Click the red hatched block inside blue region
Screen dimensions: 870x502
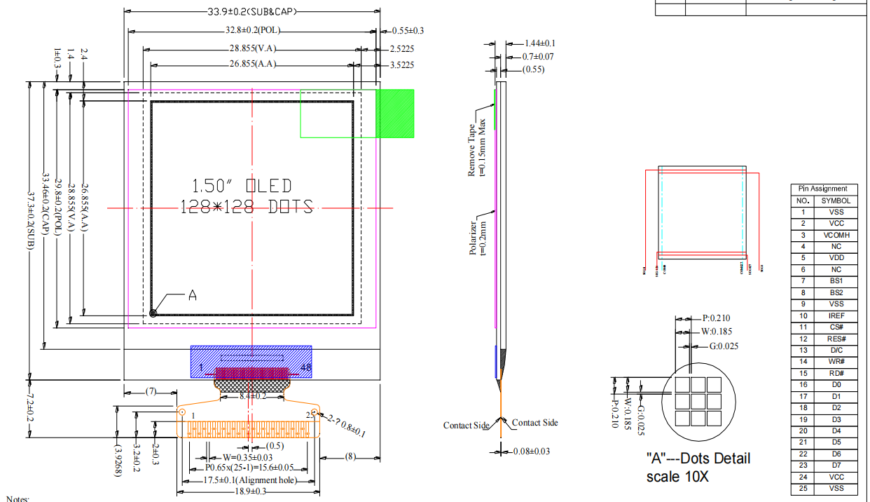point(251,372)
